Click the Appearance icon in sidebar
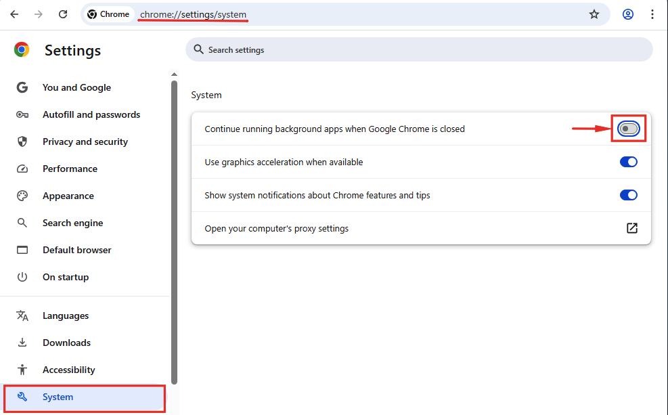The width and height of the screenshot is (668, 415). pos(21,195)
